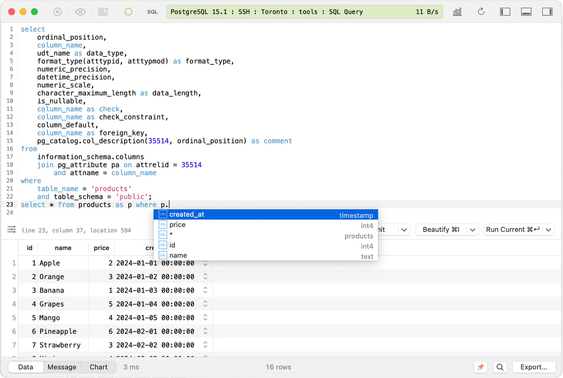The image size is (563, 378).
Task: Toggle the eye preview icon in toolbar
Action: (x=80, y=12)
